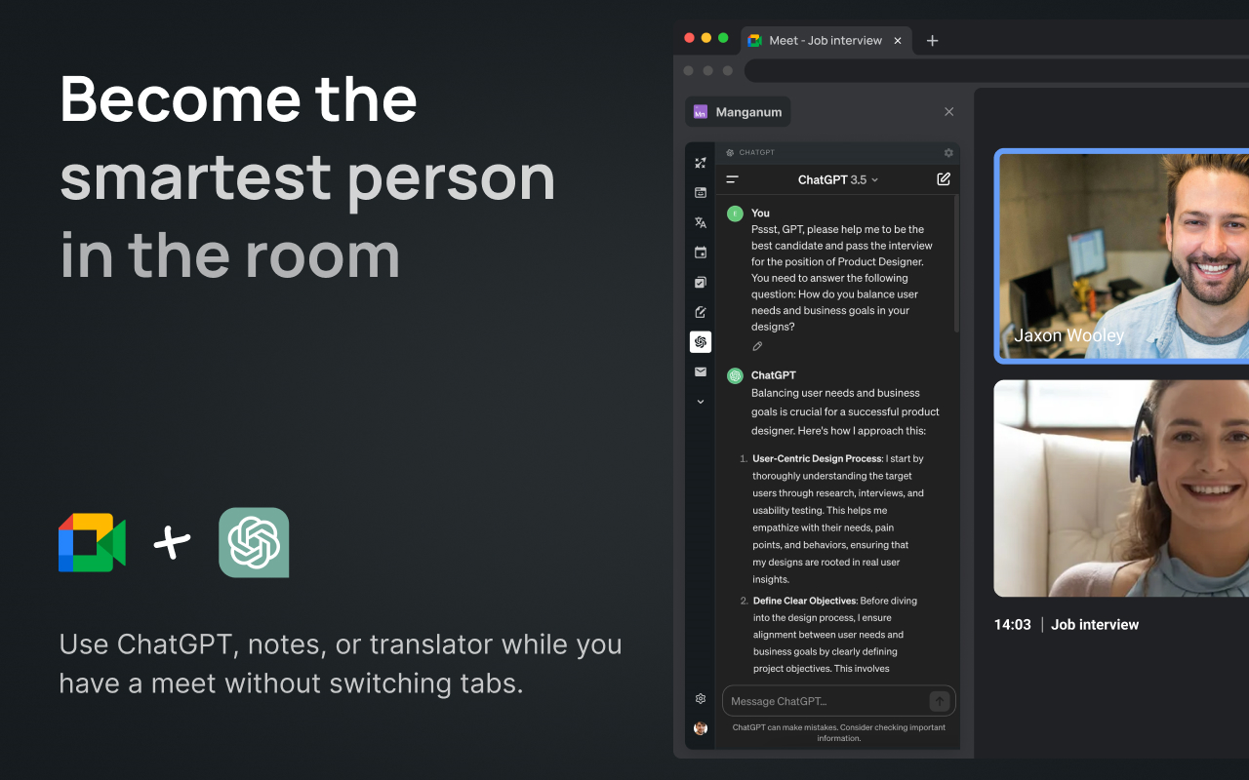Open a new browser tab
Viewport: 1249px width, 780px height.
[x=932, y=40]
